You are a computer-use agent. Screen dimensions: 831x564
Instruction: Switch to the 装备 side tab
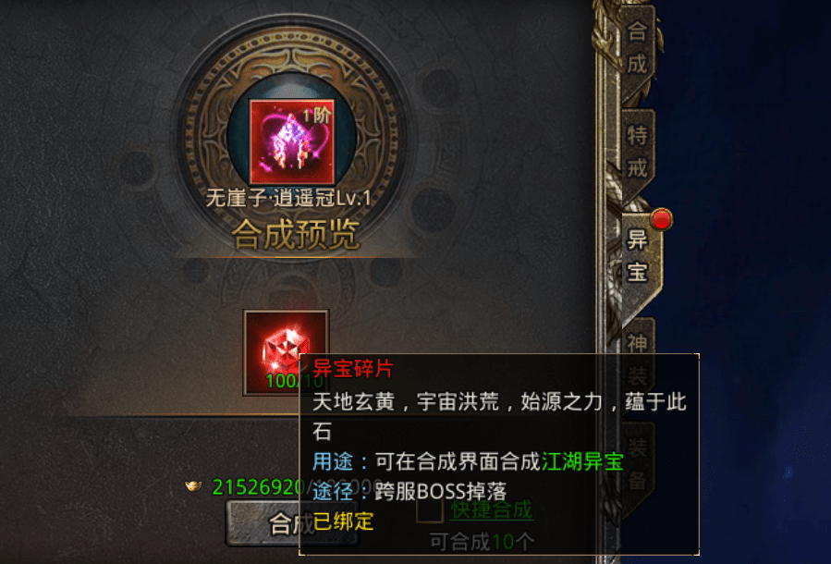(637, 464)
